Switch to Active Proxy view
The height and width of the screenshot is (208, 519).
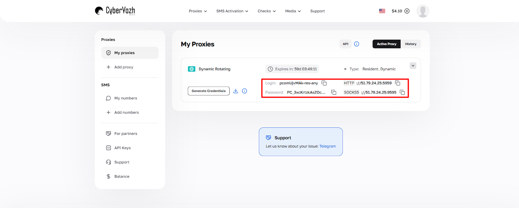(x=386, y=44)
